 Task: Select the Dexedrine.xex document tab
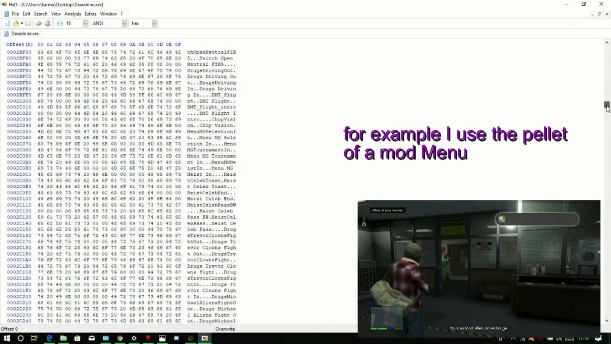tap(21, 33)
